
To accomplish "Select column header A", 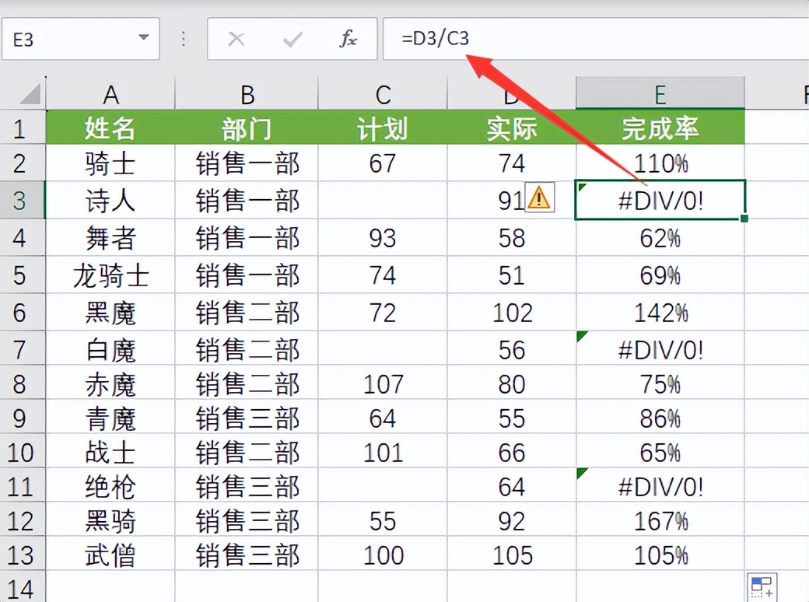I will click(110, 93).
